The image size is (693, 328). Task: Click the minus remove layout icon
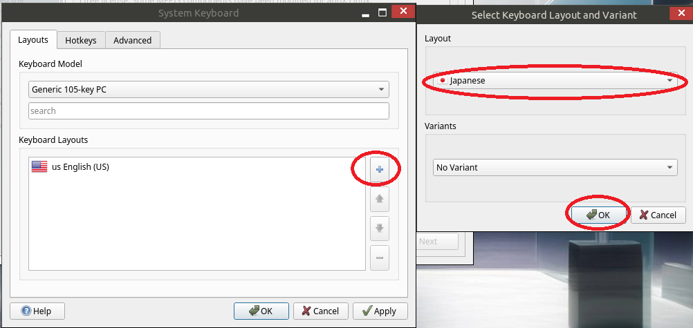tap(379, 258)
